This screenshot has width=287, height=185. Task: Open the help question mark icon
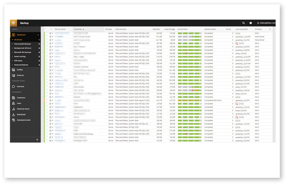[251, 23]
